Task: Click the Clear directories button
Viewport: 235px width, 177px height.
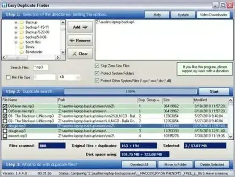Action: pyautogui.click(x=80, y=54)
